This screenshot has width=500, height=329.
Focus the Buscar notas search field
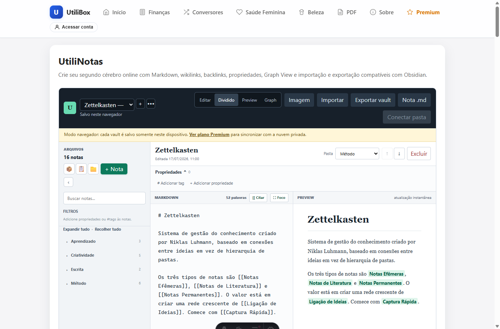click(x=104, y=198)
